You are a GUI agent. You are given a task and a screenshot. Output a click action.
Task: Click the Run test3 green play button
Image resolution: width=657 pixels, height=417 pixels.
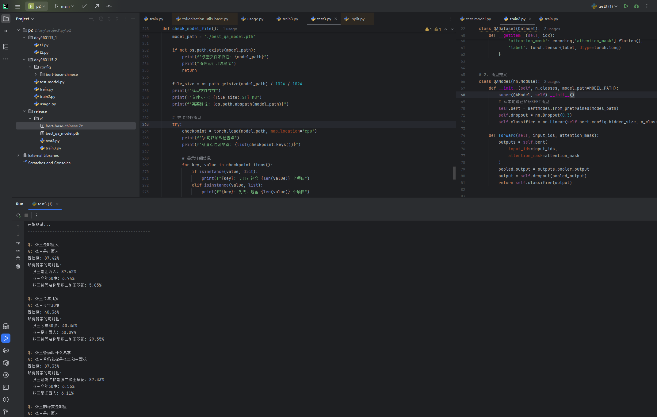click(x=626, y=6)
